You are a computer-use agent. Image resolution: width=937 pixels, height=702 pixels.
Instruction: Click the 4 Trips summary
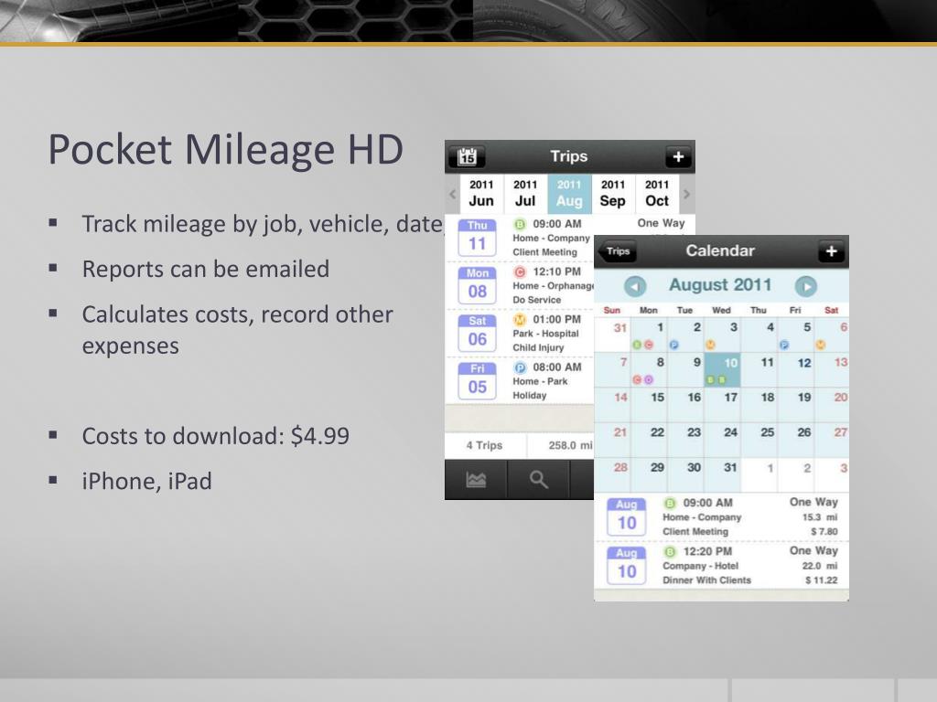485,445
